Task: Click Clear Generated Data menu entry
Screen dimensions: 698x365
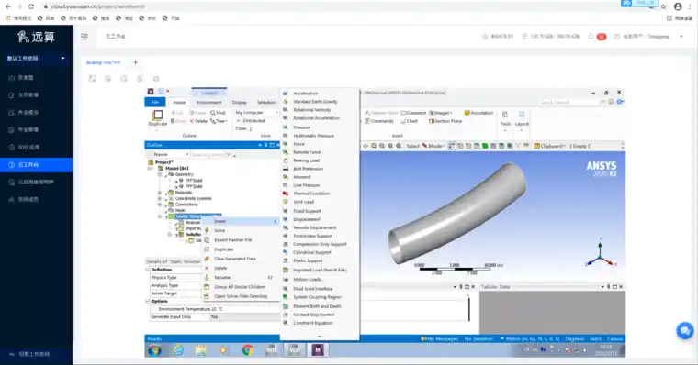Action: (235, 259)
